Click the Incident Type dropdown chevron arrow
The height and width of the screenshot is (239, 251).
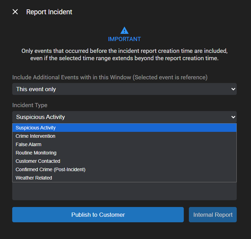[x=233, y=117]
